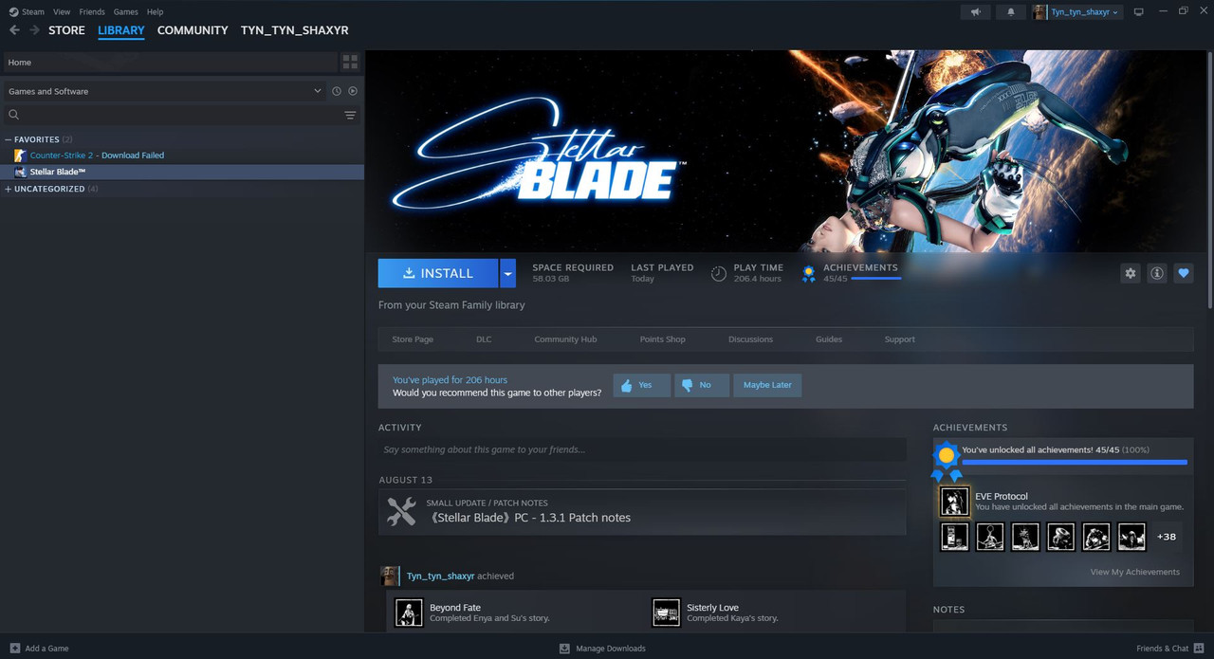Viewport: 1214px width, 659px height.
Task: Click the play time clock icon
Action: tap(719, 273)
